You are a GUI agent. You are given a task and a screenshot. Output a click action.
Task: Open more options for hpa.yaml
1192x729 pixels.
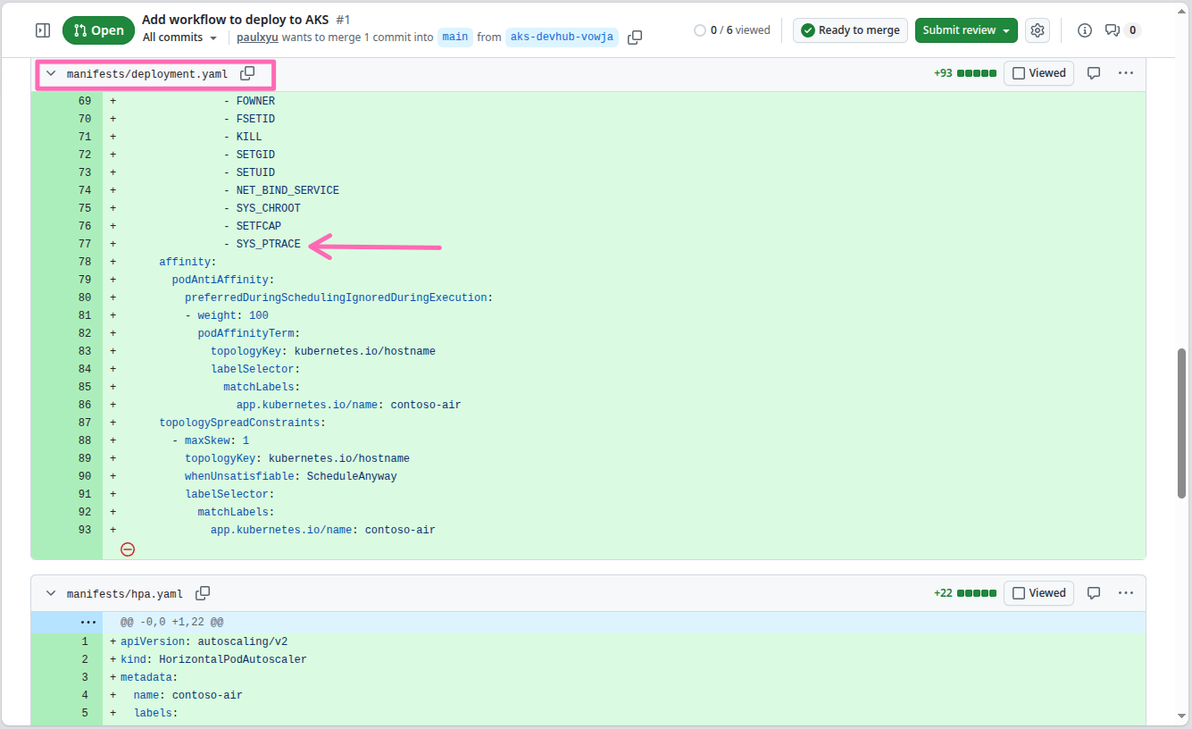coord(1126,593)
